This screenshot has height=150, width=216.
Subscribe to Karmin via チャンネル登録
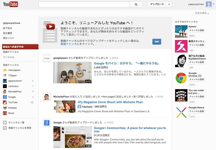[x=196, y=30]
